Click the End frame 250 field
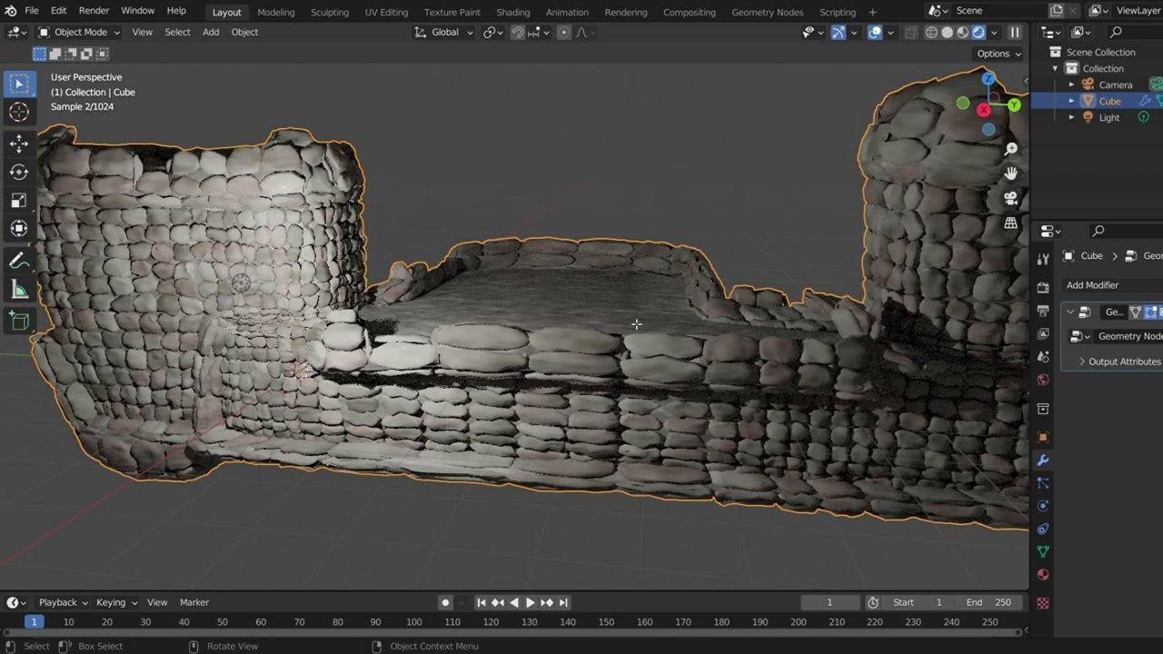This screenshot has height=654, width=1163. coord(989,602)
